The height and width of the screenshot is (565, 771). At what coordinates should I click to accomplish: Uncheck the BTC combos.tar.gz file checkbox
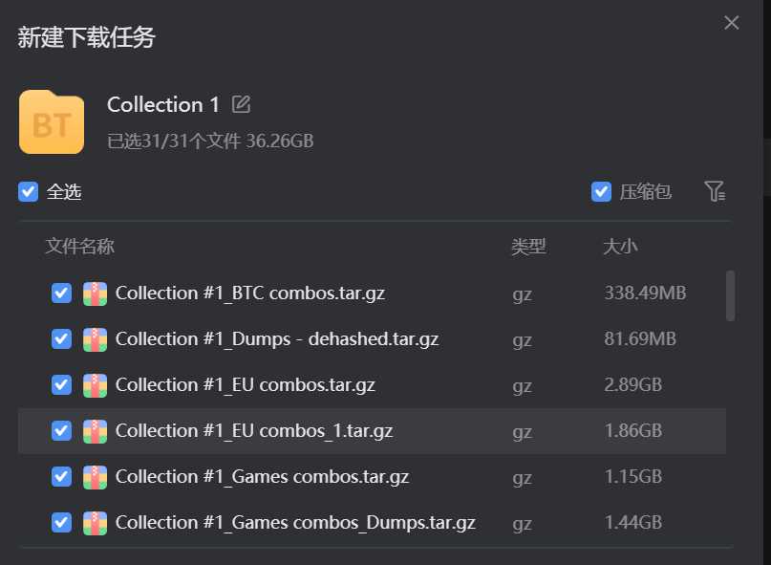pos(61,293)
